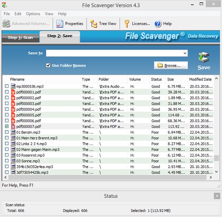
Task: Click audio icon of 01 Benzin.mp3
Action: (x=13, y=132)
